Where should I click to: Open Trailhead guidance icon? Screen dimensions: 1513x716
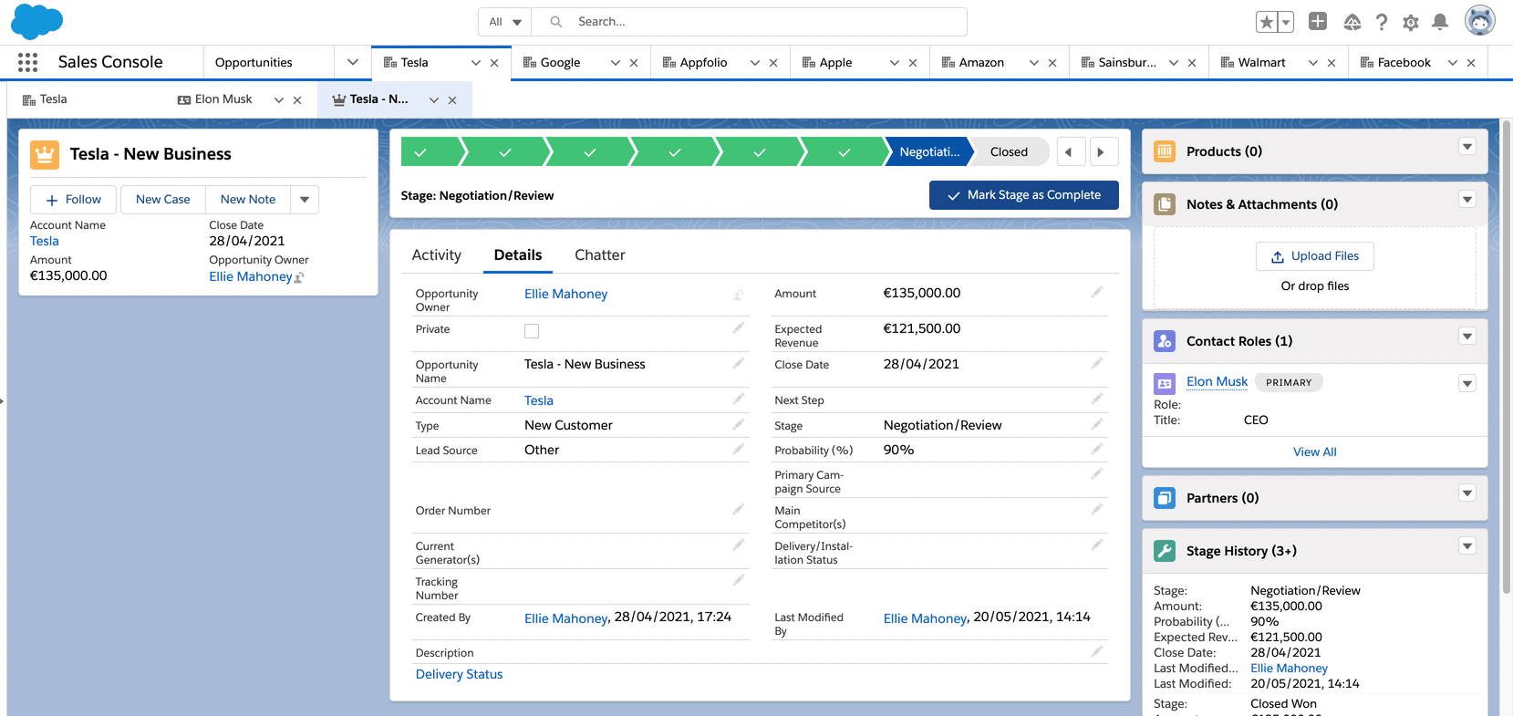coord(1352,22)
